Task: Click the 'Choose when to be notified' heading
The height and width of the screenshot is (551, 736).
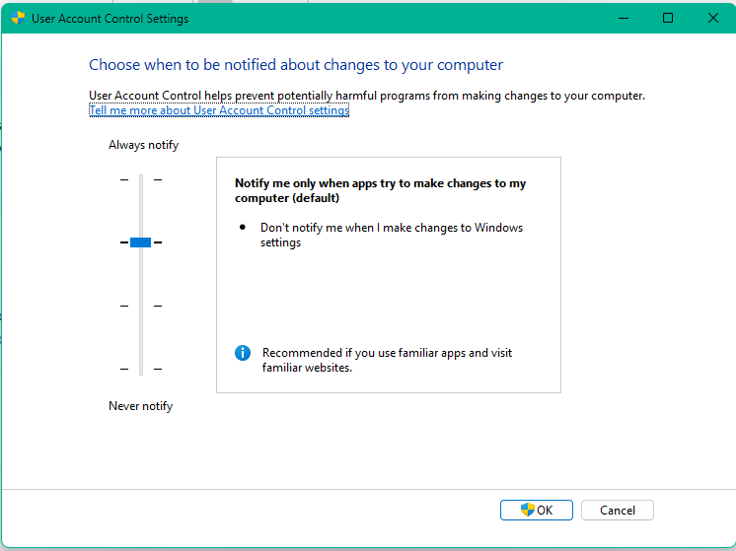Action: click(296, 65)
